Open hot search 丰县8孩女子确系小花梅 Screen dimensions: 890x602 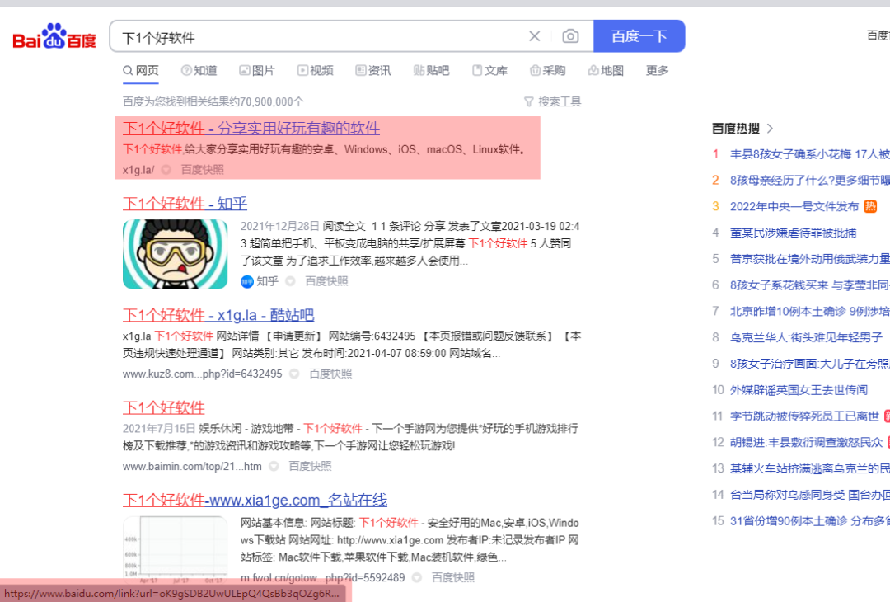810,154
